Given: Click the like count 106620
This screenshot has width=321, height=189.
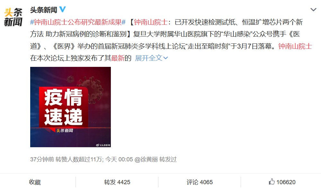Looking at the screenshot, I should point(286,182).
